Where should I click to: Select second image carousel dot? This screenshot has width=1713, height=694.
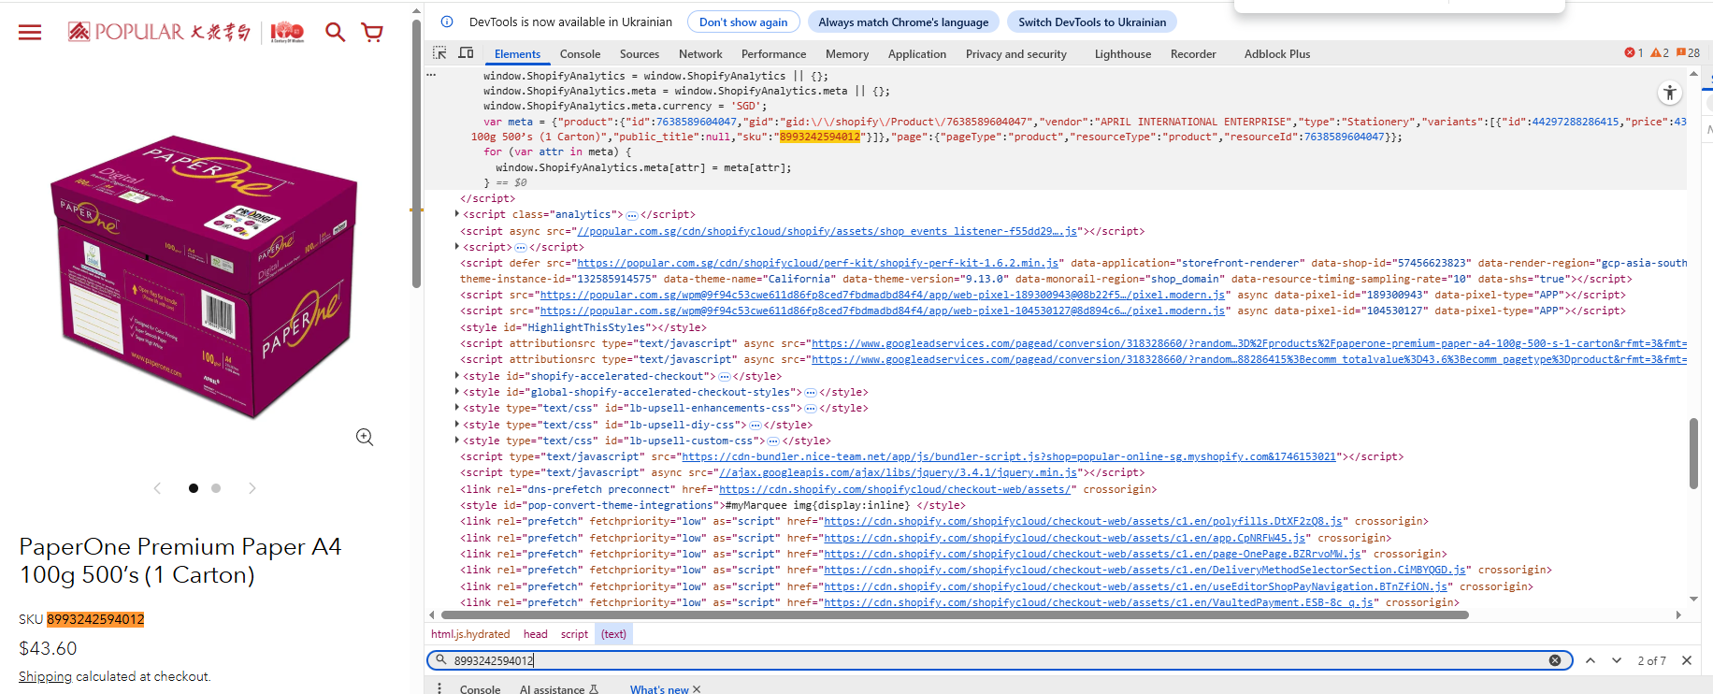coord(216,488)
